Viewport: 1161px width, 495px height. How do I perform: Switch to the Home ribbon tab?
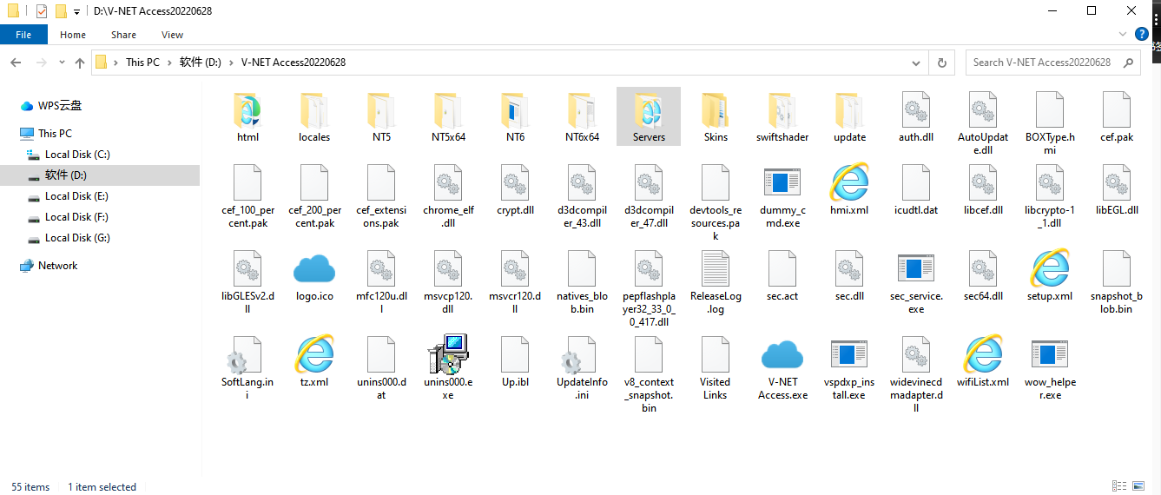pyautogui.click(x=73, y=35)
